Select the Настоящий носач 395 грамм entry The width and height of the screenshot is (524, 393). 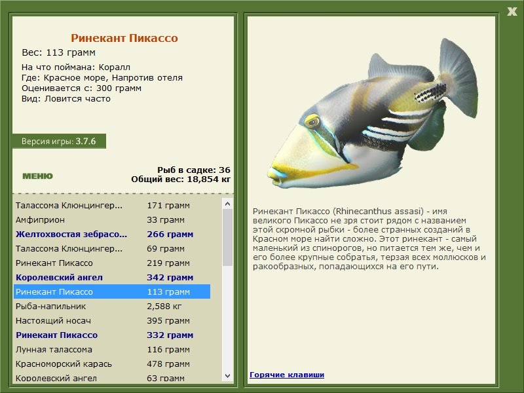112,320
